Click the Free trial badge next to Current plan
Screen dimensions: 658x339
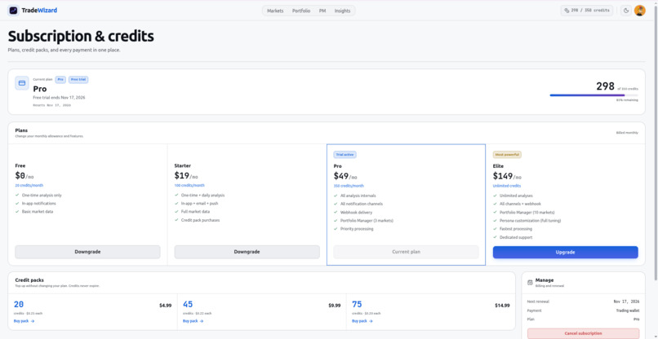click(78, 79)
